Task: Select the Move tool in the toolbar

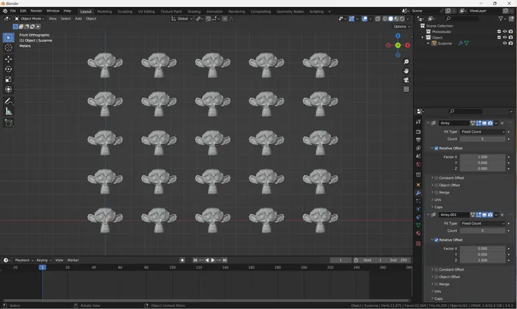Action: [x=8, y=59]
